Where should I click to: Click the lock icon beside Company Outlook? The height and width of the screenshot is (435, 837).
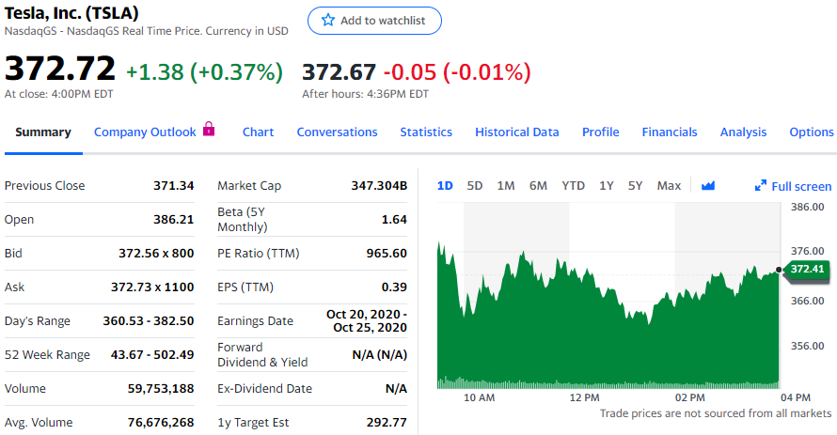tap(209, 131)
